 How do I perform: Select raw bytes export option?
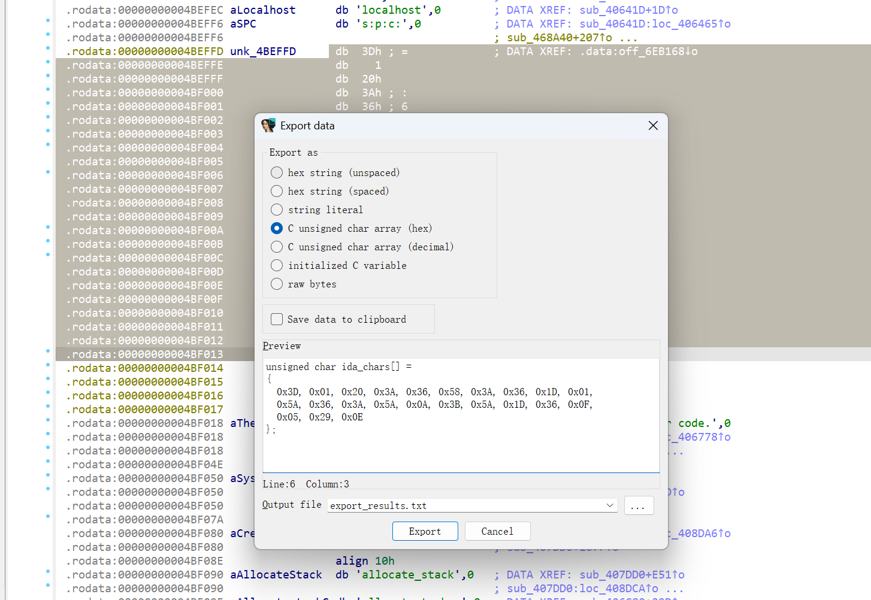pos(277,284)
